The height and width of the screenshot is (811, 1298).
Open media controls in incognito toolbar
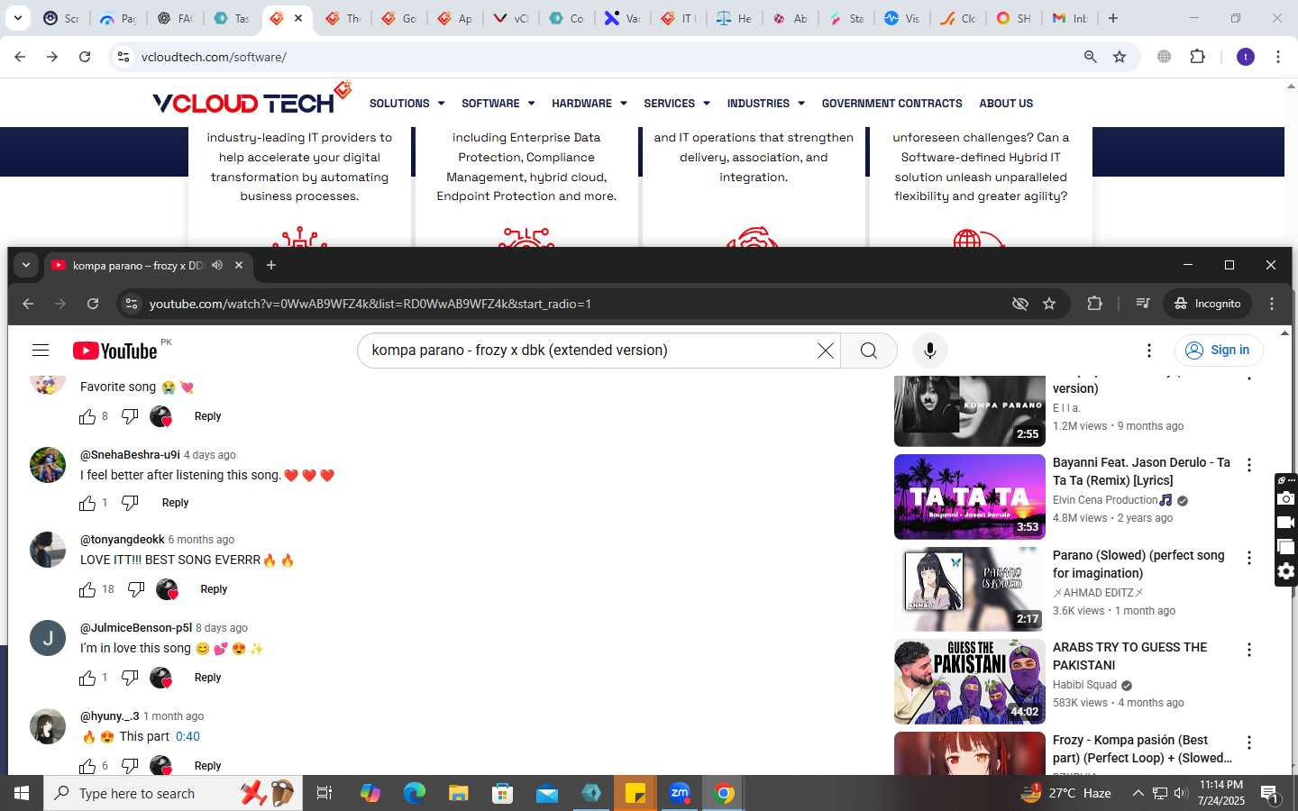1142,304
